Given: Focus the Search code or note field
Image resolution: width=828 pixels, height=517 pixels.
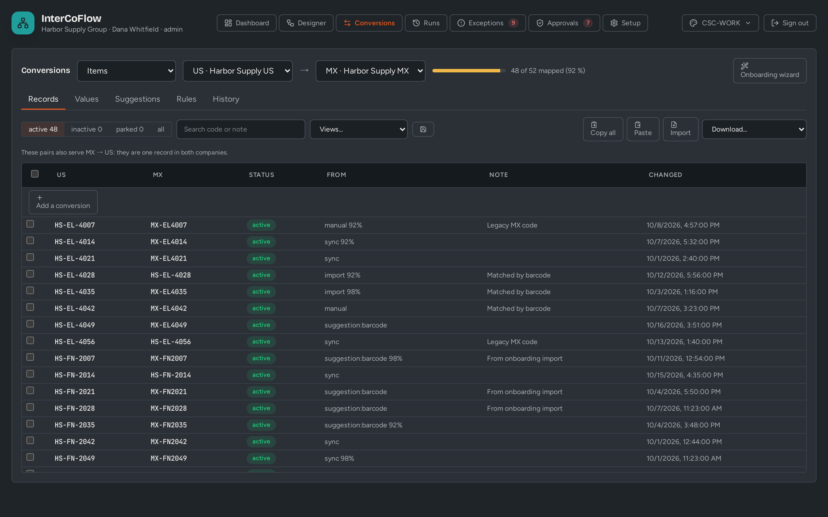Looking at the screenshot, I should coord(241,129).
